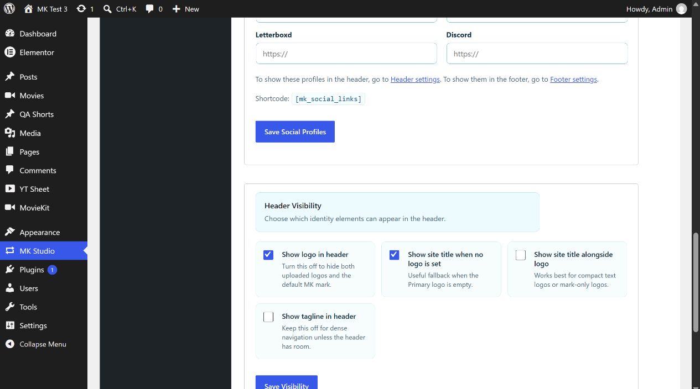Uncheck Show logo in header
The image size is (700, 389).
coord(268,255)
